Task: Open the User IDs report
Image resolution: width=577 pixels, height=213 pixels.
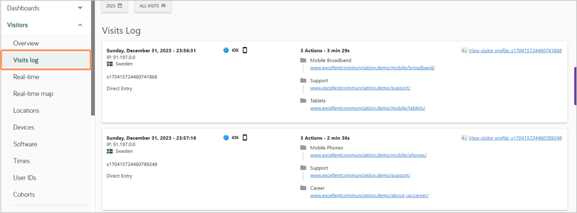Action: [25, 178]
